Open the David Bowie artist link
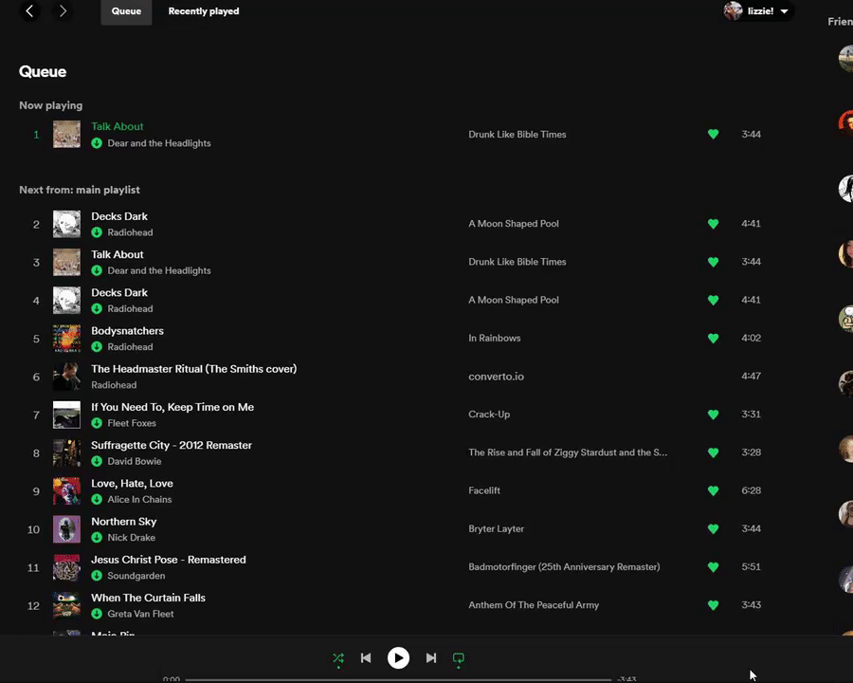Viewport: 853px width, 683px height. coord(135,461)
